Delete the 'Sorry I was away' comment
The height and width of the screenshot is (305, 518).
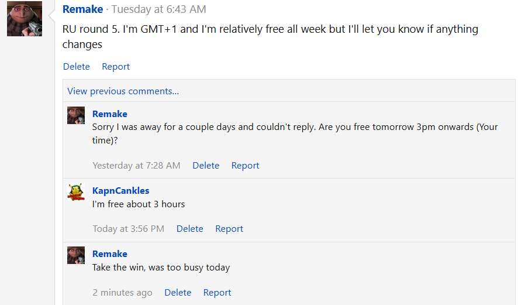pos(206,166)
